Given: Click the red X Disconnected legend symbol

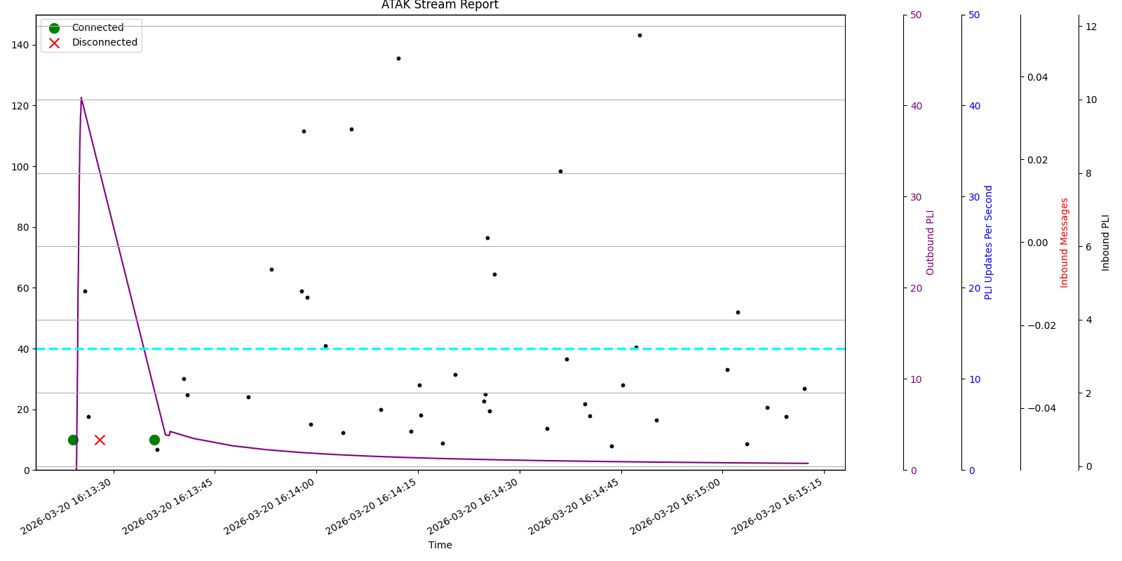Looking at the screenshot, I should point(54,43).
